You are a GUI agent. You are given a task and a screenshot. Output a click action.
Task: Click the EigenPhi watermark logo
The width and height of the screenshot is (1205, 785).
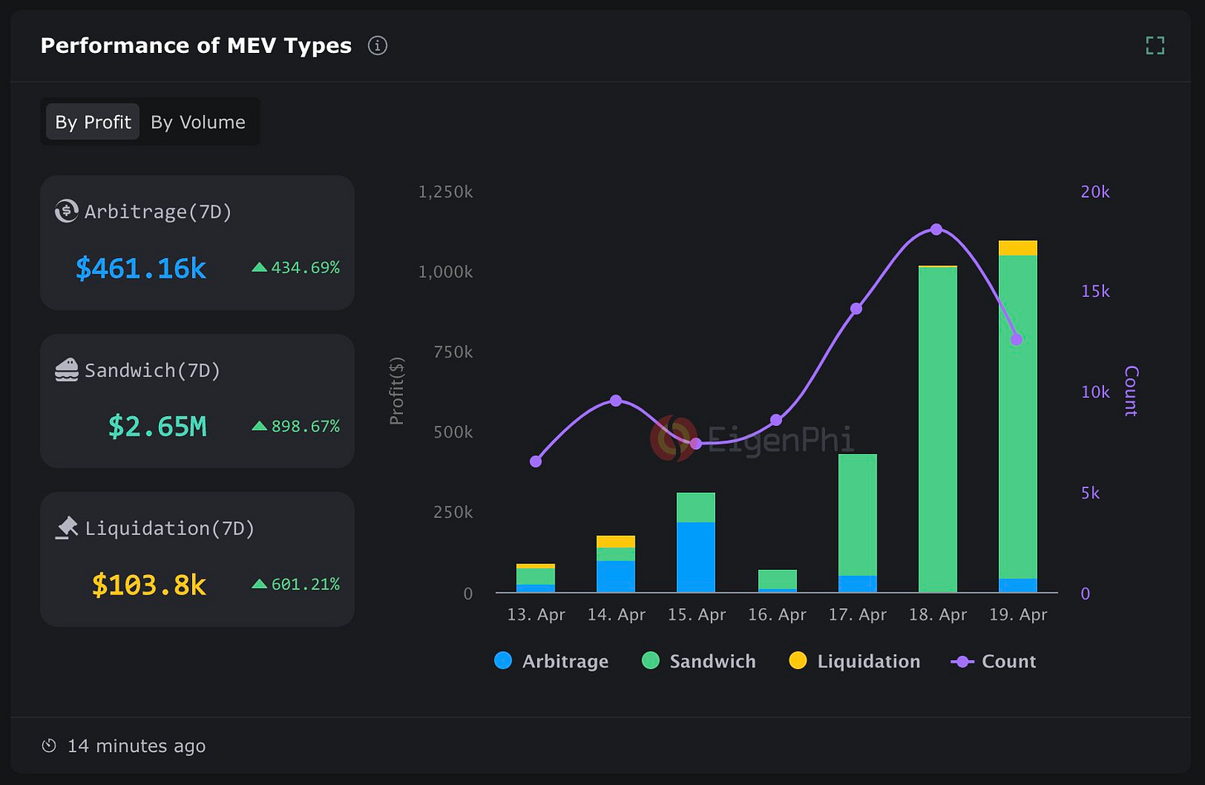pos(672,438)
